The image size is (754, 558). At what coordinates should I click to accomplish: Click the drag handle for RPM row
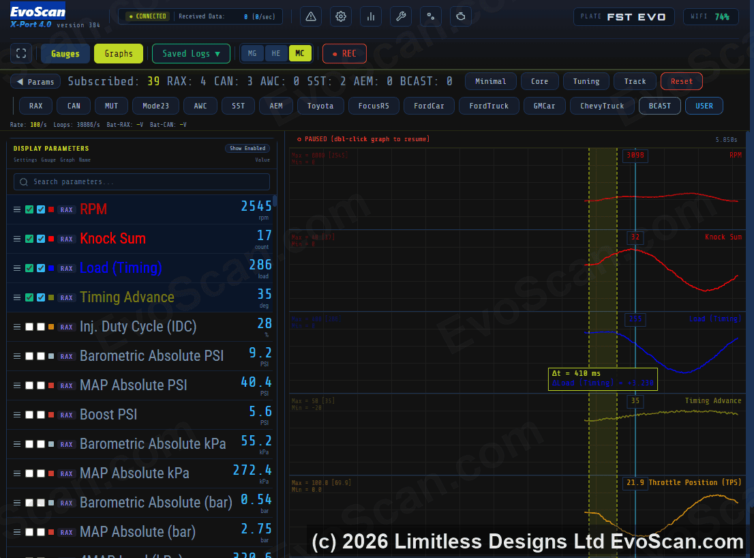pyautogui.click(x=17, y=209)
